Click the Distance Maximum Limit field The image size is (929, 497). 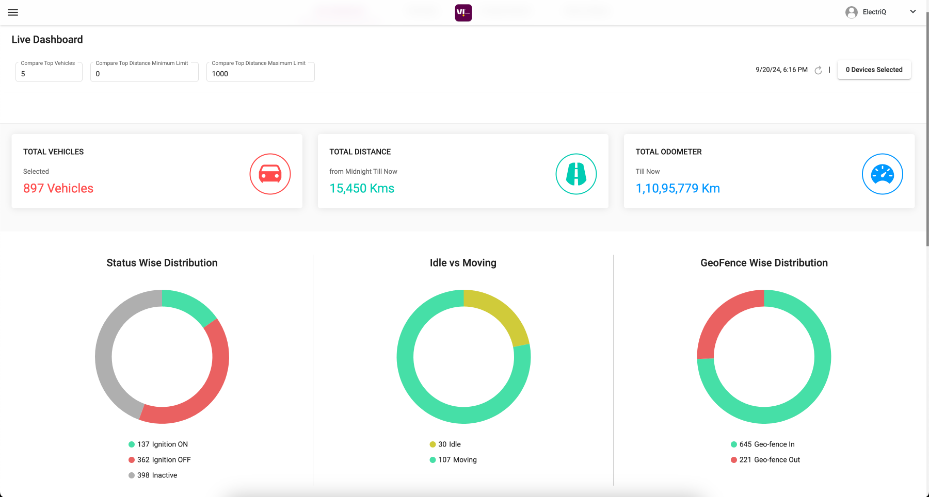pyautogui.click(x=260, y=74)
